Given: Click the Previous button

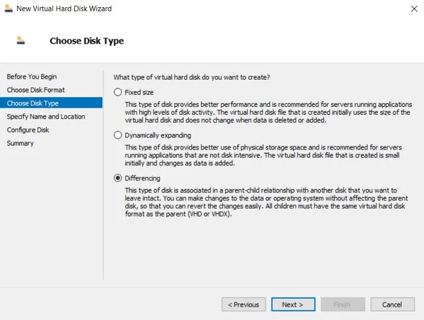Looking at the screenshot, I should tap(244, 304).
